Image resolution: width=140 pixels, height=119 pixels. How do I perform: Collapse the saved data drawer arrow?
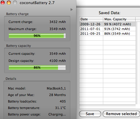click(72, 10)
